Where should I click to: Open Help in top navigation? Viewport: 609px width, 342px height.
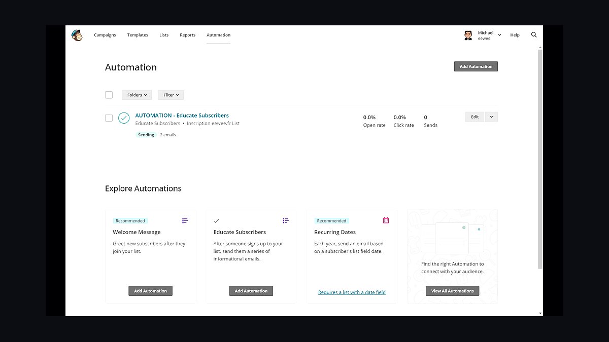515,35
